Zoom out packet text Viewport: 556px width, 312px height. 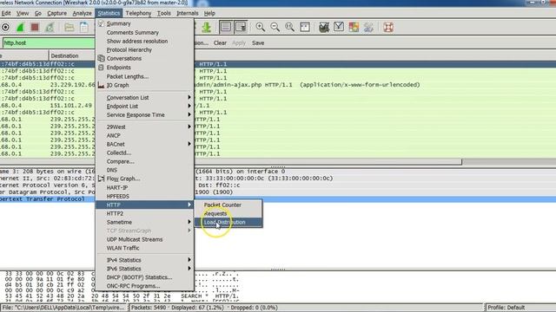click(x=275, y=27)
